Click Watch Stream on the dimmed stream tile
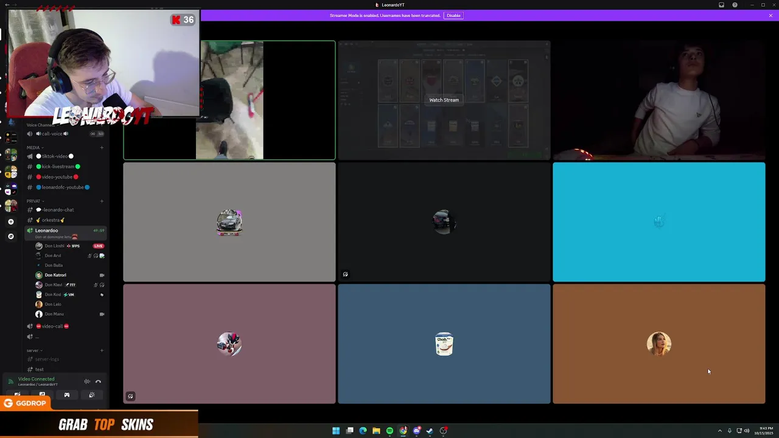Screen dimensions: 779x438 444,100
